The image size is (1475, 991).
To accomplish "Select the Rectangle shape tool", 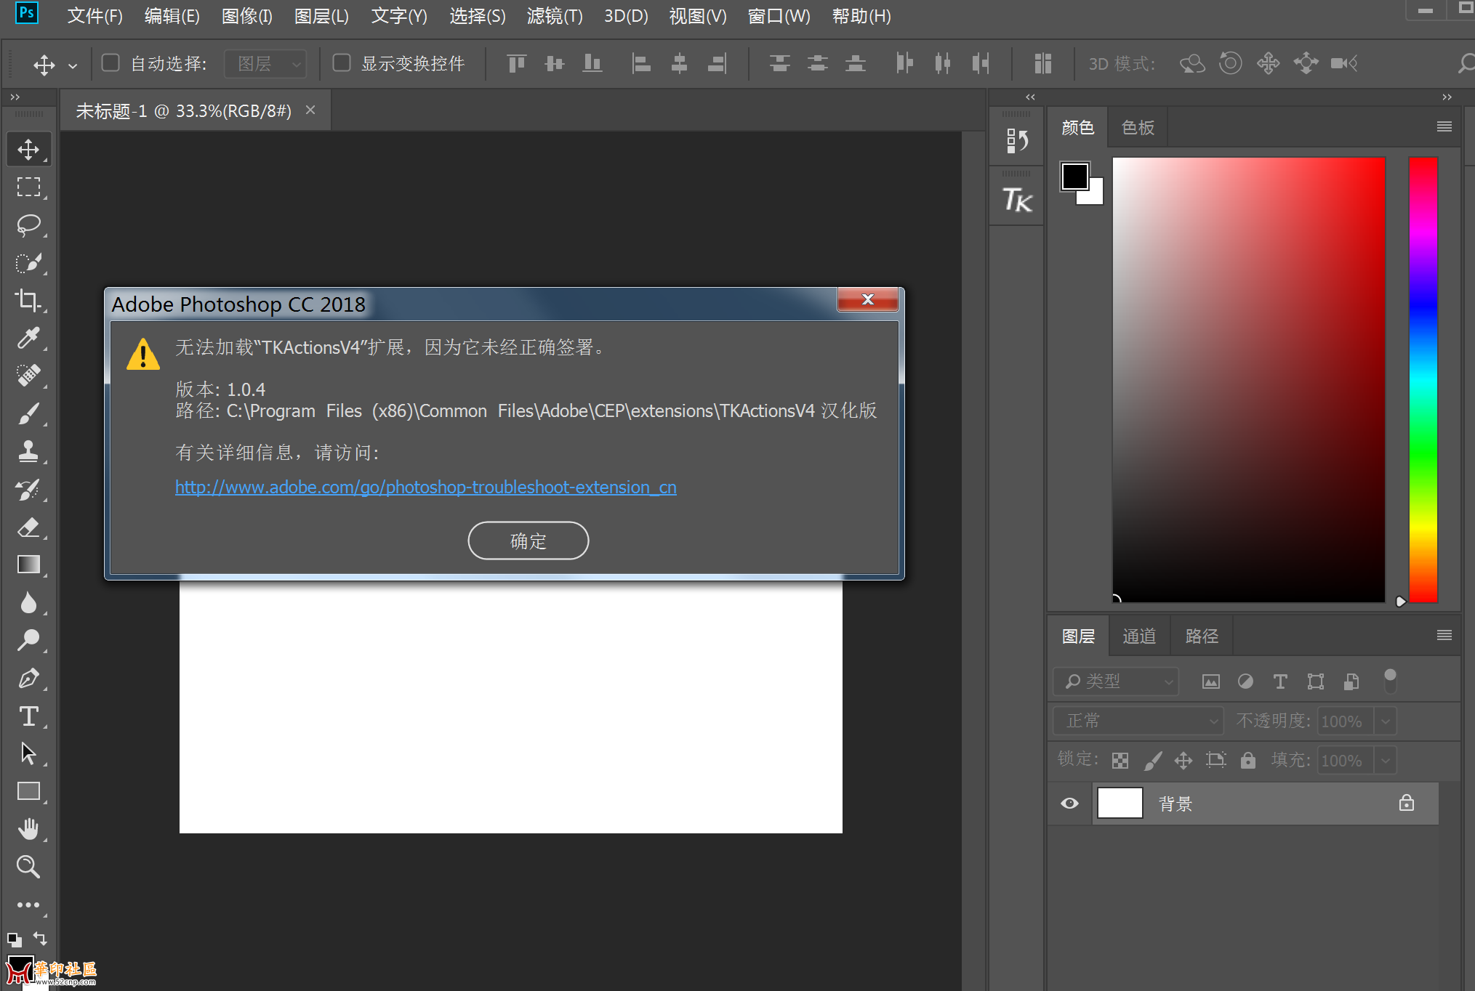I will 28,791.
